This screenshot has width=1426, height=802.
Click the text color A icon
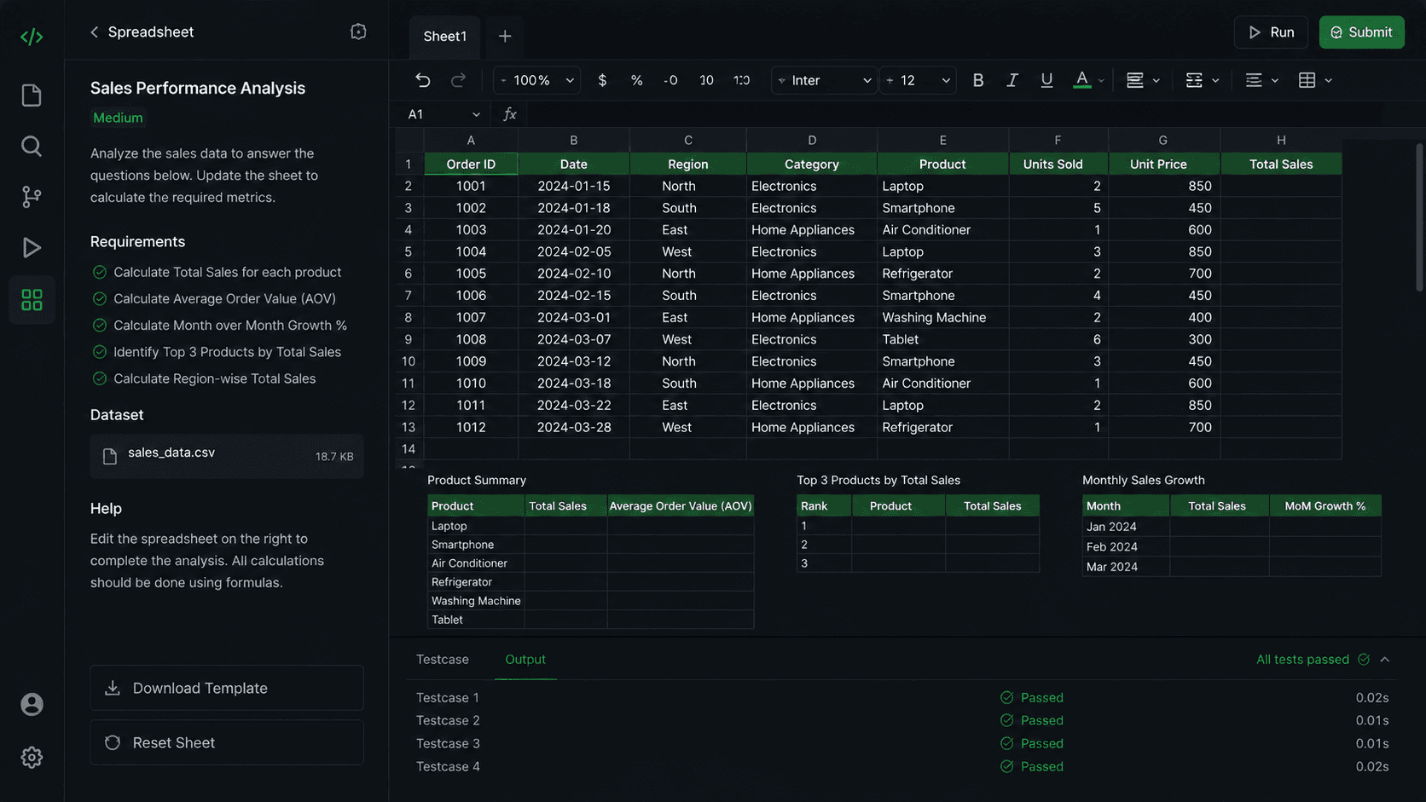coord(1081,80)
